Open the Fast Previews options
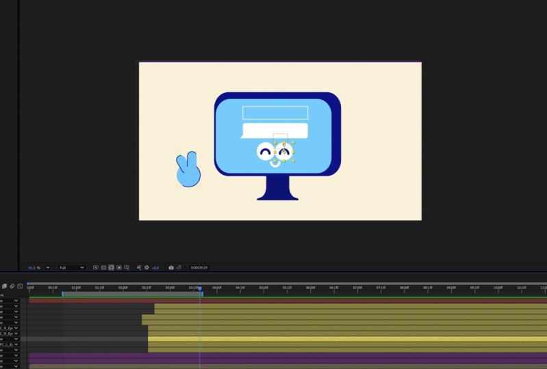The image size is (547, 369). tap(96, 268)
